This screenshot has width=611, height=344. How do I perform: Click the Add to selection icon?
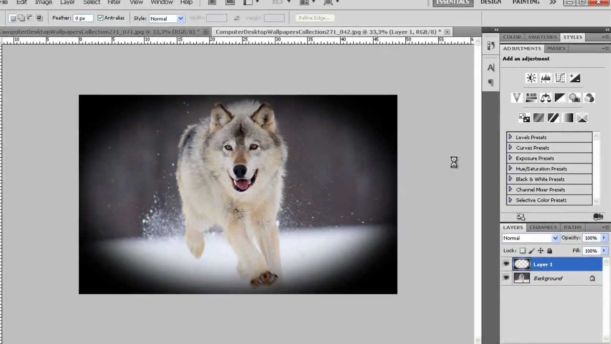click(x=21, y=18)
